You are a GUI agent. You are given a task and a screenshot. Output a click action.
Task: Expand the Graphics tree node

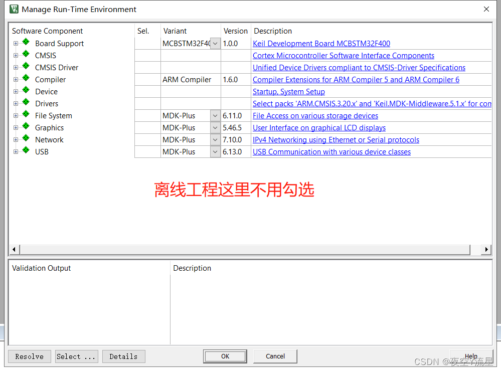[x=16, y=128]
